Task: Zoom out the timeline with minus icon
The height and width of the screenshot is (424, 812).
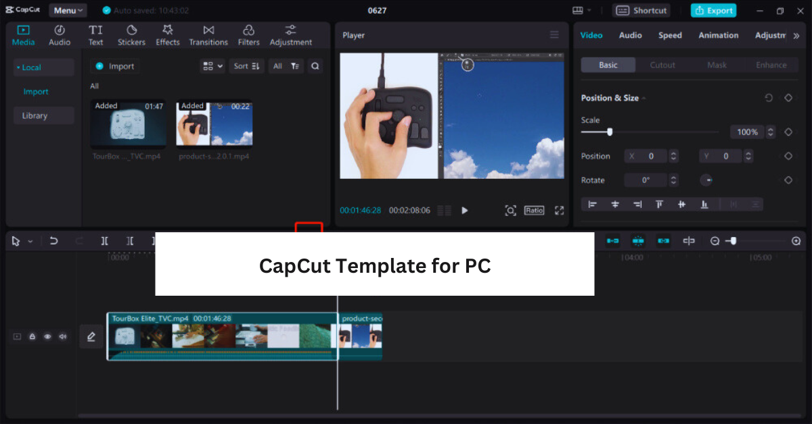Action: point(715,241)
